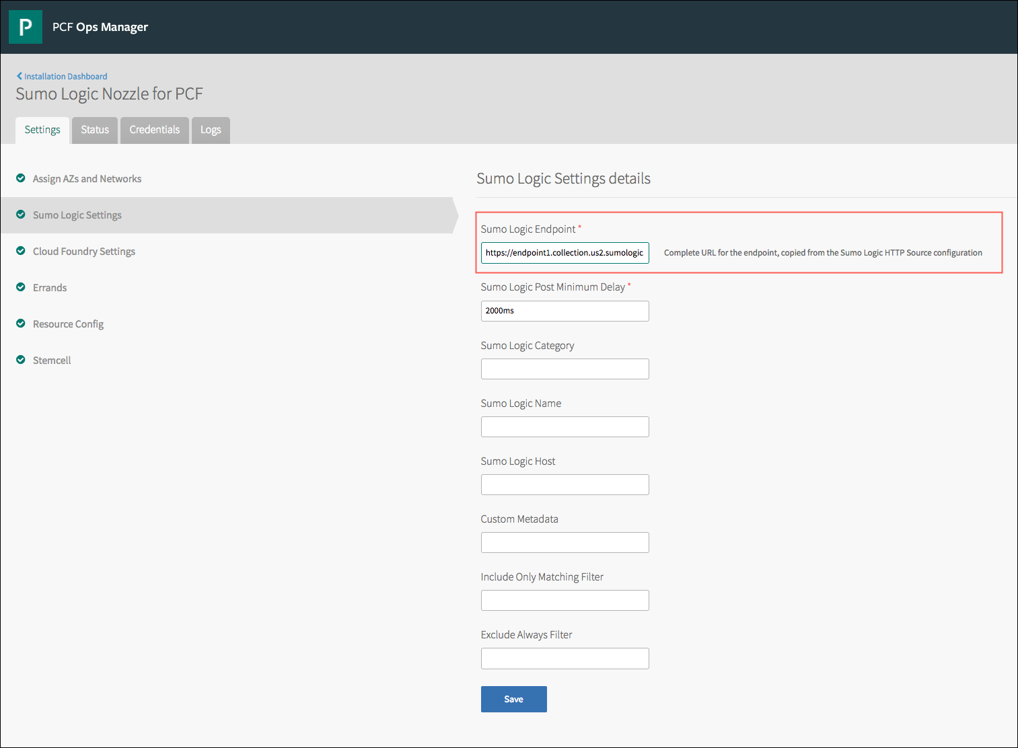Open the Installation Dashboard link
Image resolution: width=1018 pixels, height=748 pixels.
click(x=65, y=76)
